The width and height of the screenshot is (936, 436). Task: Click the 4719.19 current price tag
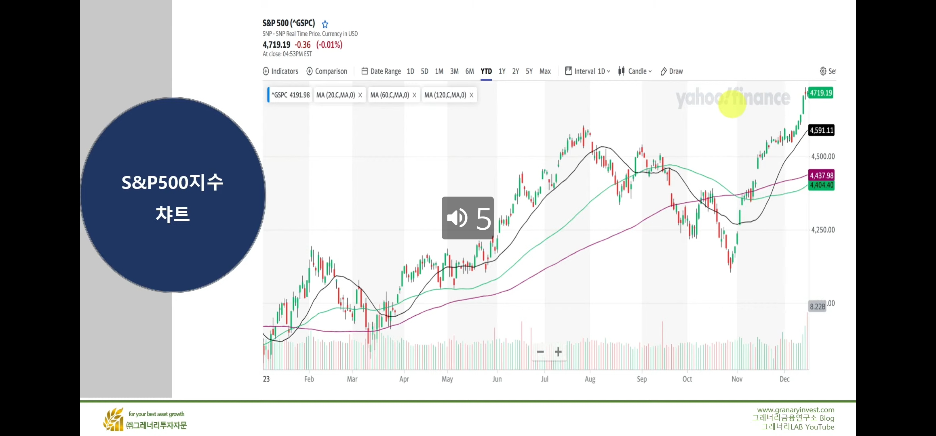[x=821, y=93]
